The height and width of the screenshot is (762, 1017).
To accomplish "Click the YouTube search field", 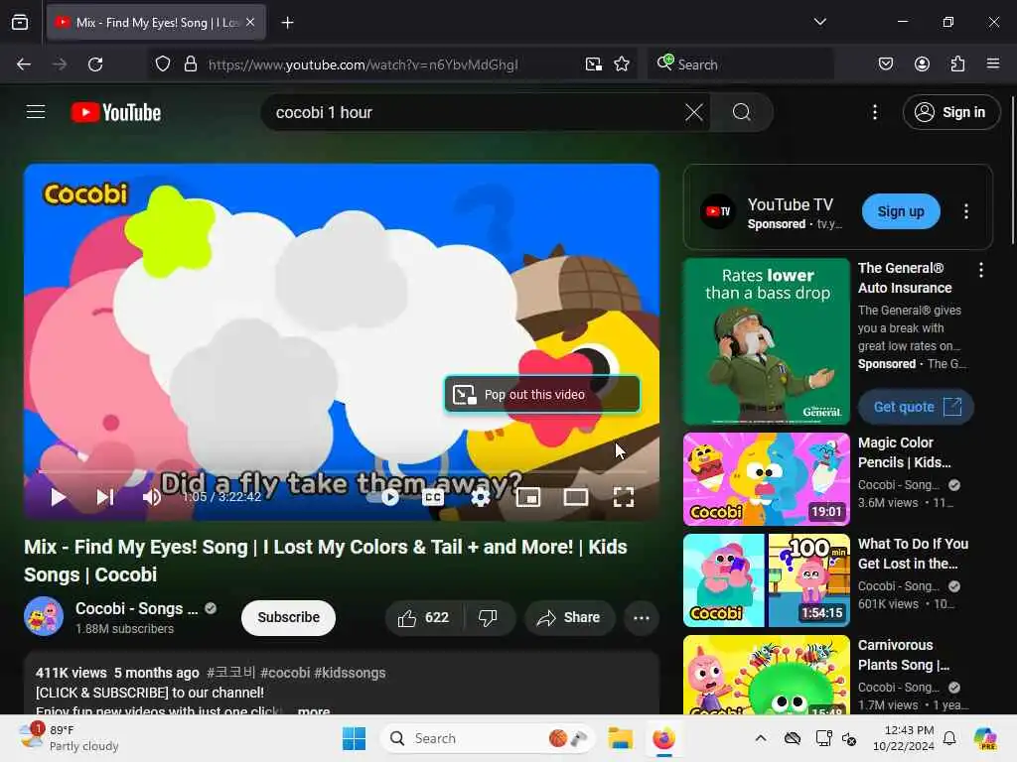I will tap(477, 112).
